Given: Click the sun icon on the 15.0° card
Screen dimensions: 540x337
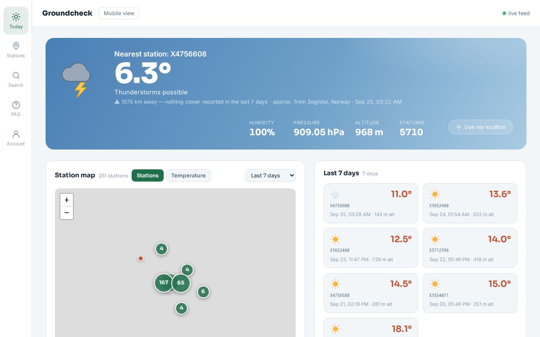Looking at the screenshot, I should tap(435, 284).
